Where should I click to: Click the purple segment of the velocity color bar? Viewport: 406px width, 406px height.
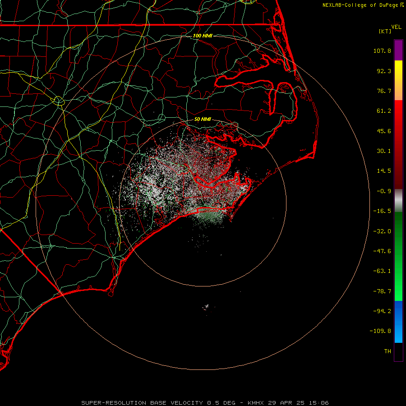click(398, 50)
